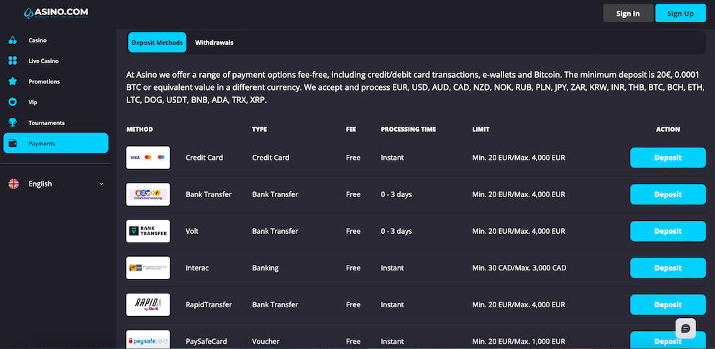Click the Interac payment logo
This screenshot has width=715, height=349.
tap(147, 268)
